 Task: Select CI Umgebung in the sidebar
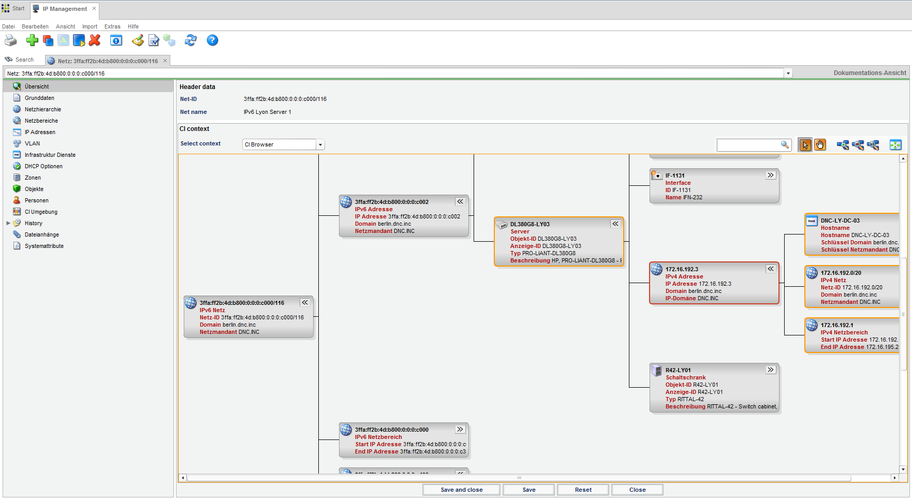[x=88, y=212]
